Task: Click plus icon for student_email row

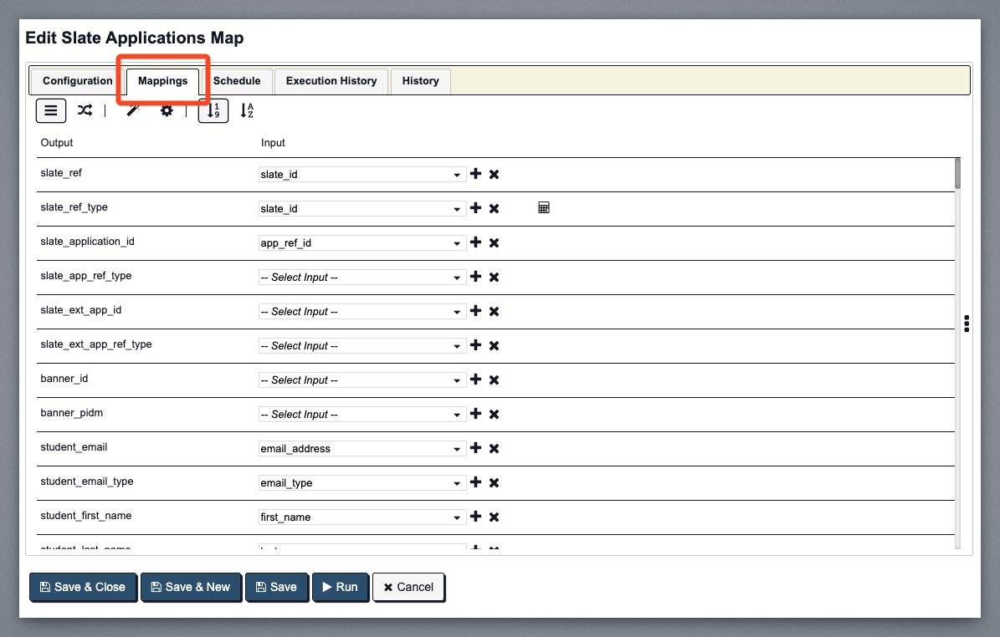Action: (x=475, y=448)
